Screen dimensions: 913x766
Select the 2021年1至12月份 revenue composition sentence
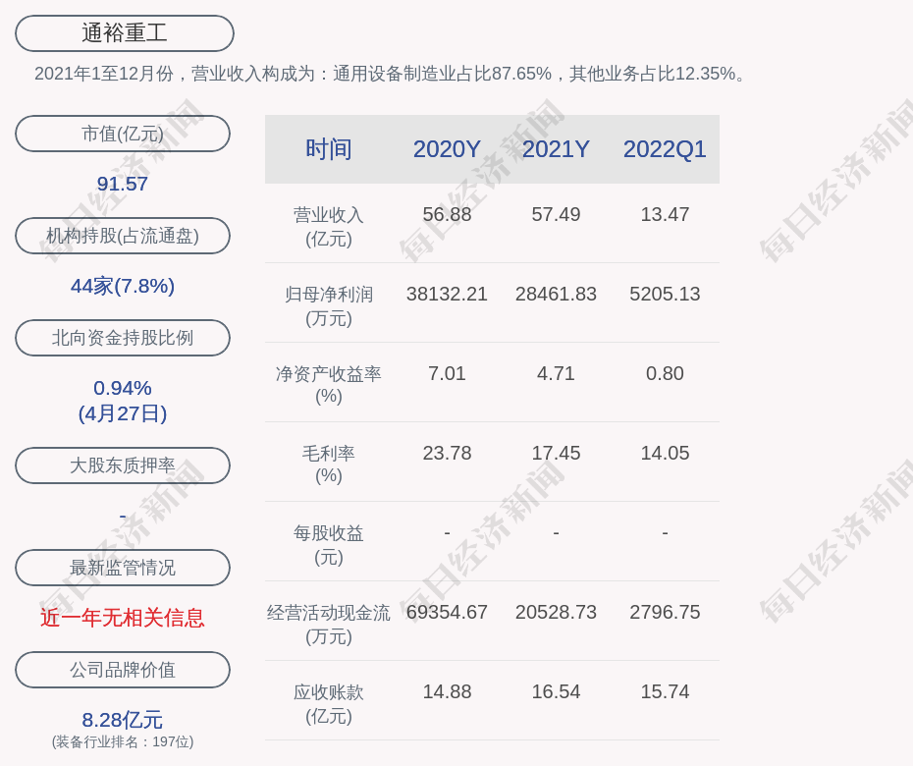tap(390, 74)
